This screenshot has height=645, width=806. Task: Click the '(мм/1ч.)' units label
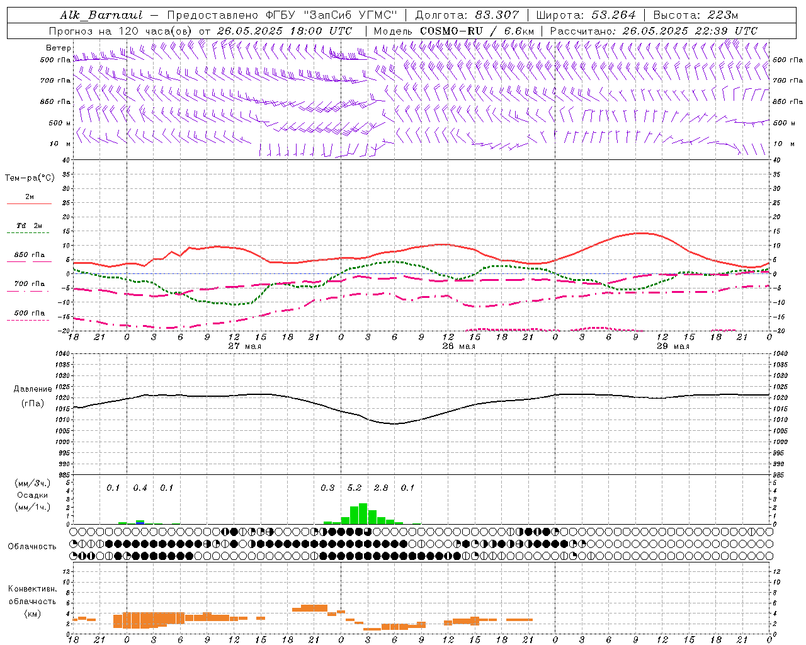point(33,507)
